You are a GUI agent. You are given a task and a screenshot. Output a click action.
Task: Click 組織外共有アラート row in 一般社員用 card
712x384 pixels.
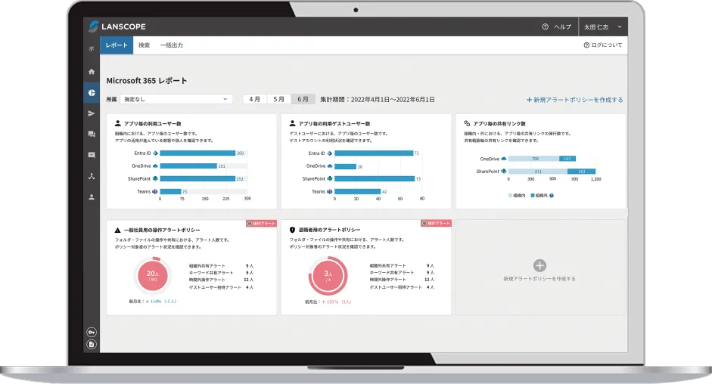pos(221,265)
